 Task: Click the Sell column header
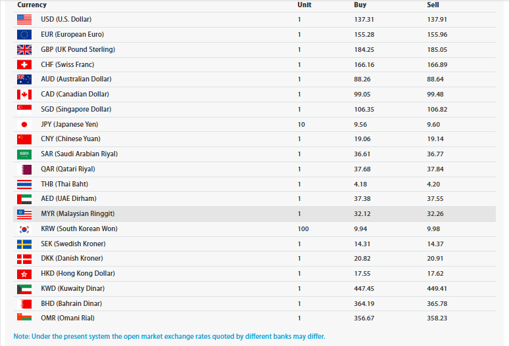tap(433, 5)
